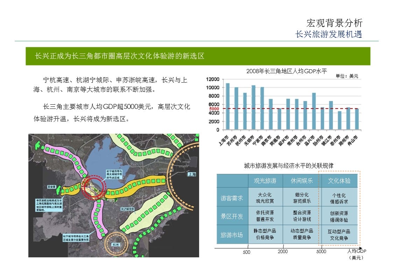Click the cell 整合资源 设计游线

(x=302, y=216)
